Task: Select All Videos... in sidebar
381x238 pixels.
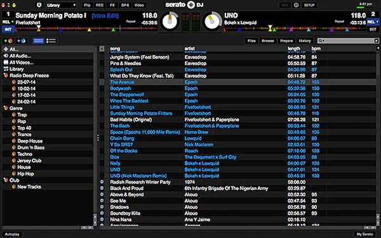Action: [48, 62]
